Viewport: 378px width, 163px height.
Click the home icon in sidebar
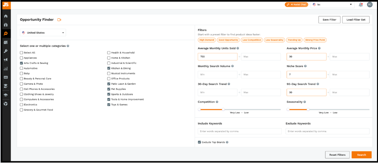[6, 16]
